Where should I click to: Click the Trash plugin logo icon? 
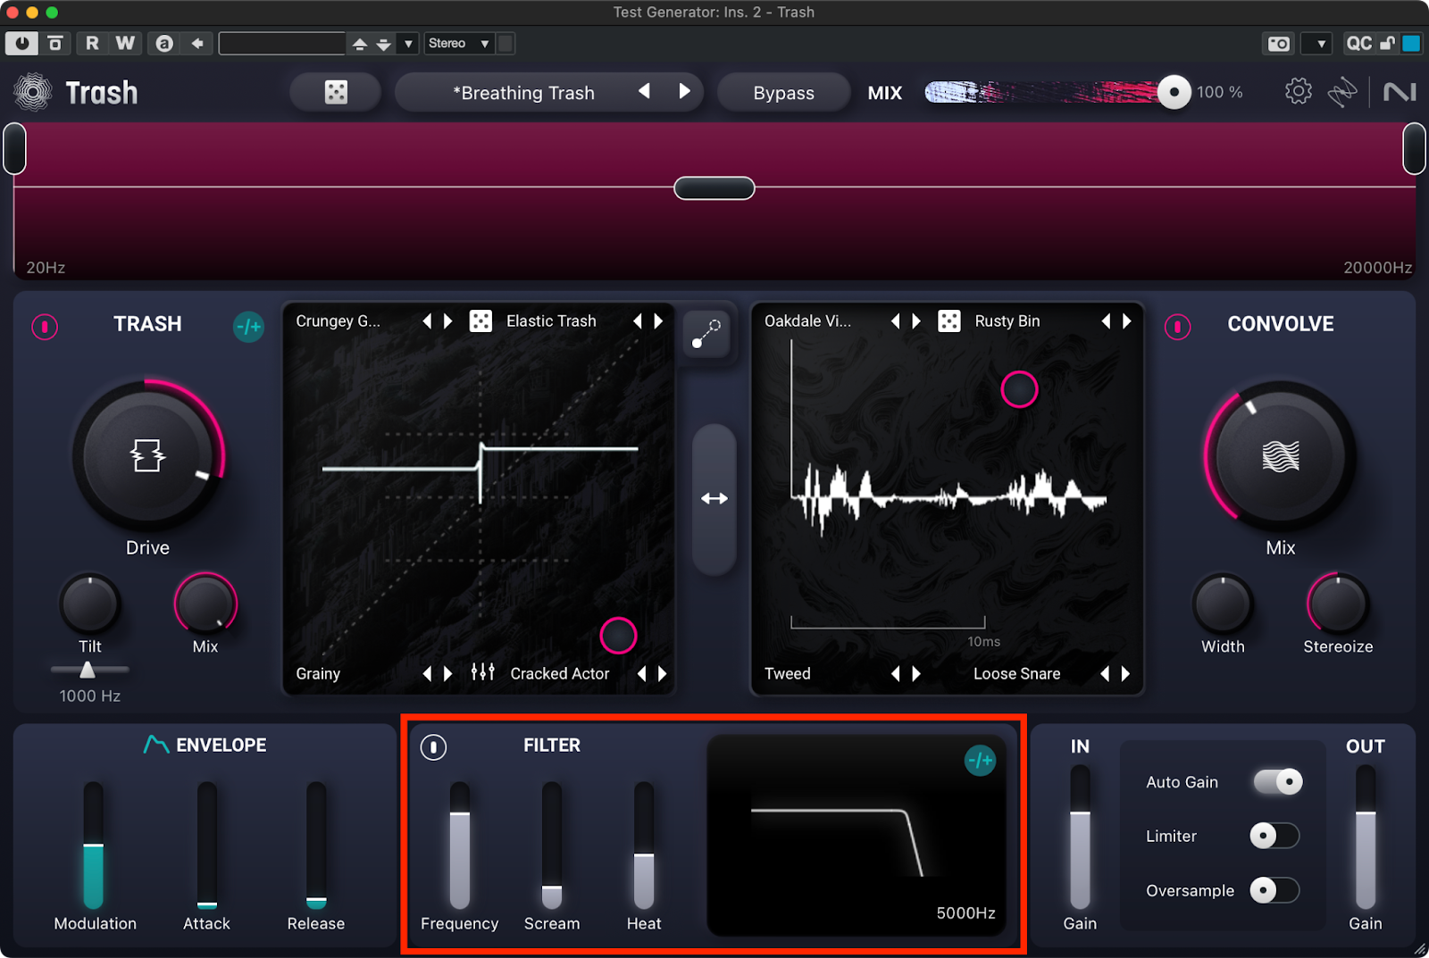33,92
